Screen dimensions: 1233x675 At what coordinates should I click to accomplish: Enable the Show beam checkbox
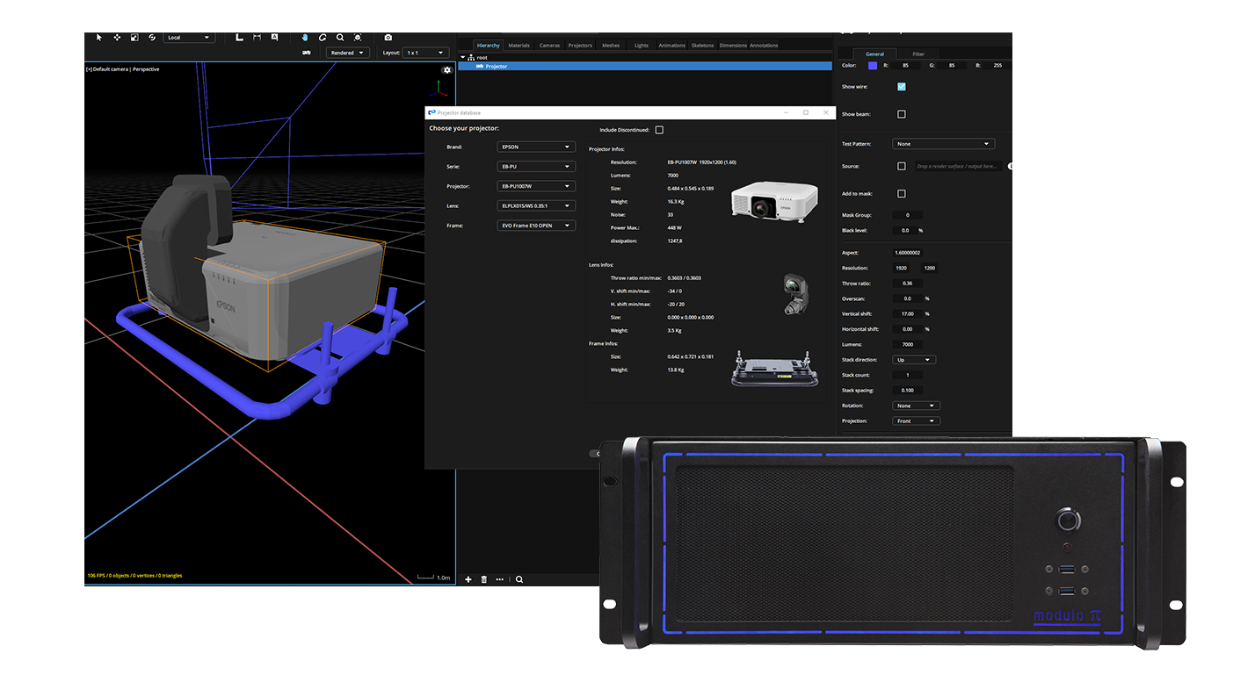pyautogui.click(x=902, y=114)
